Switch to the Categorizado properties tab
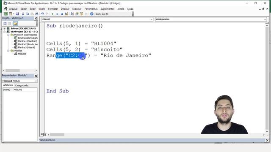 22,85
